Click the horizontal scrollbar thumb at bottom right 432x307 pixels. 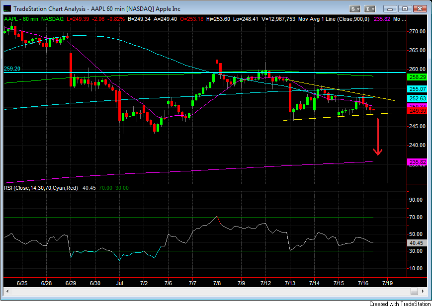[x=414, y=291]
